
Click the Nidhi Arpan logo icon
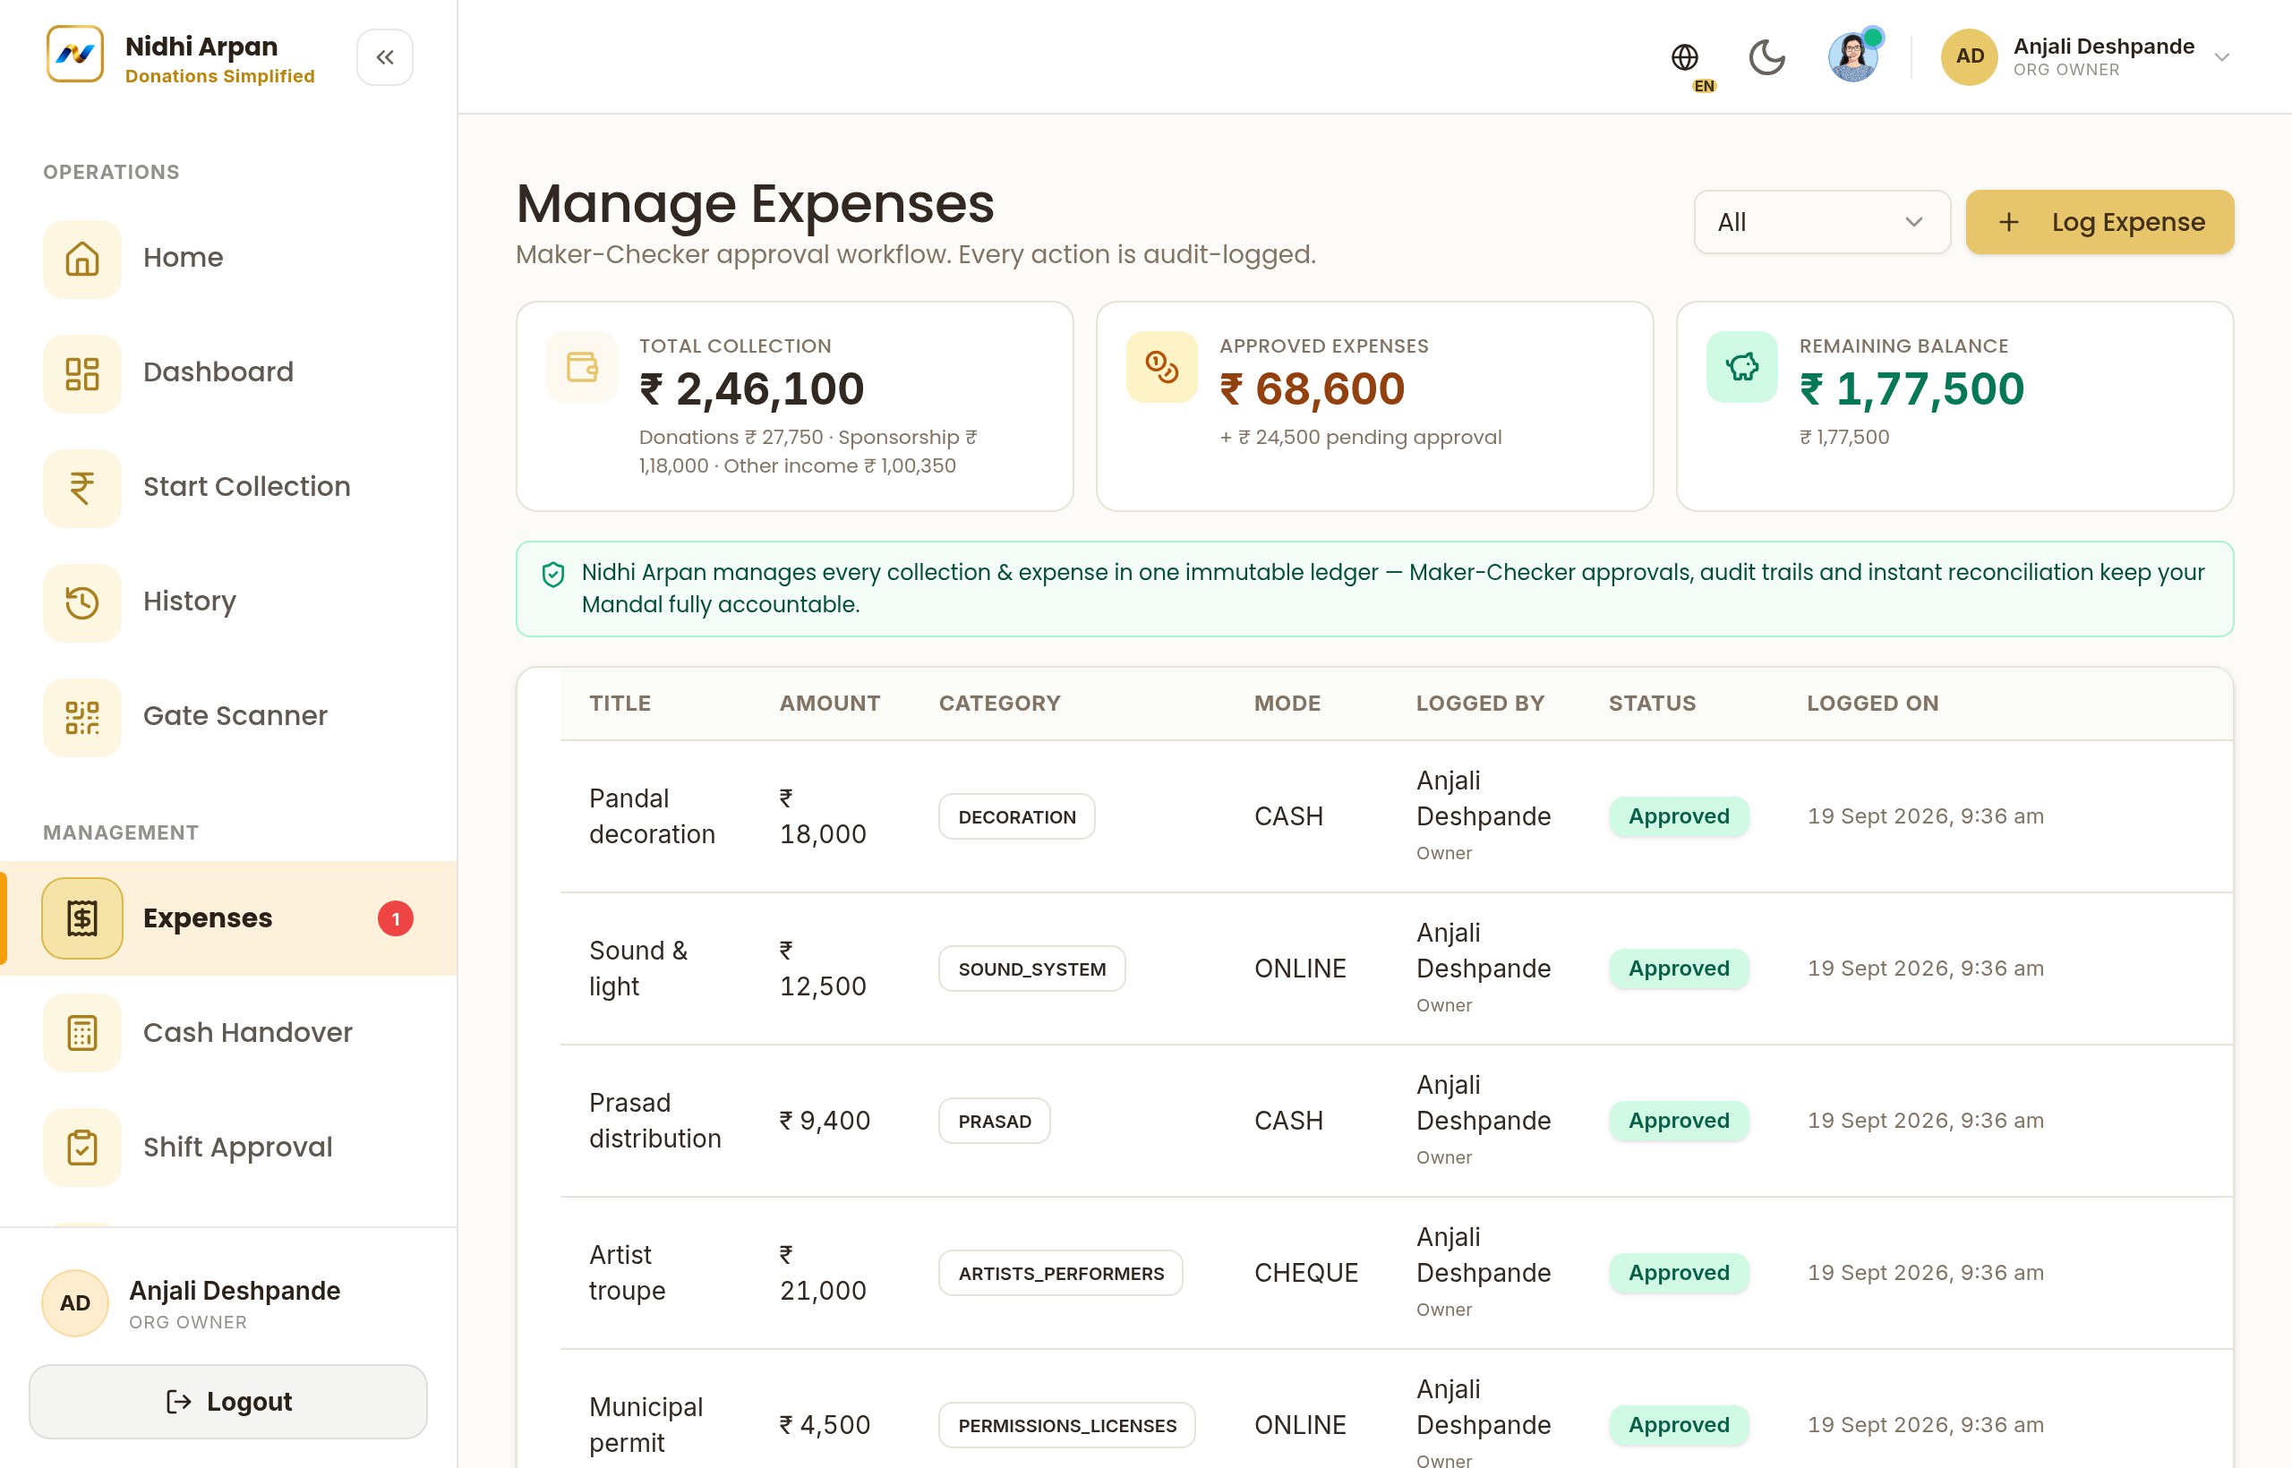(74, 55)
